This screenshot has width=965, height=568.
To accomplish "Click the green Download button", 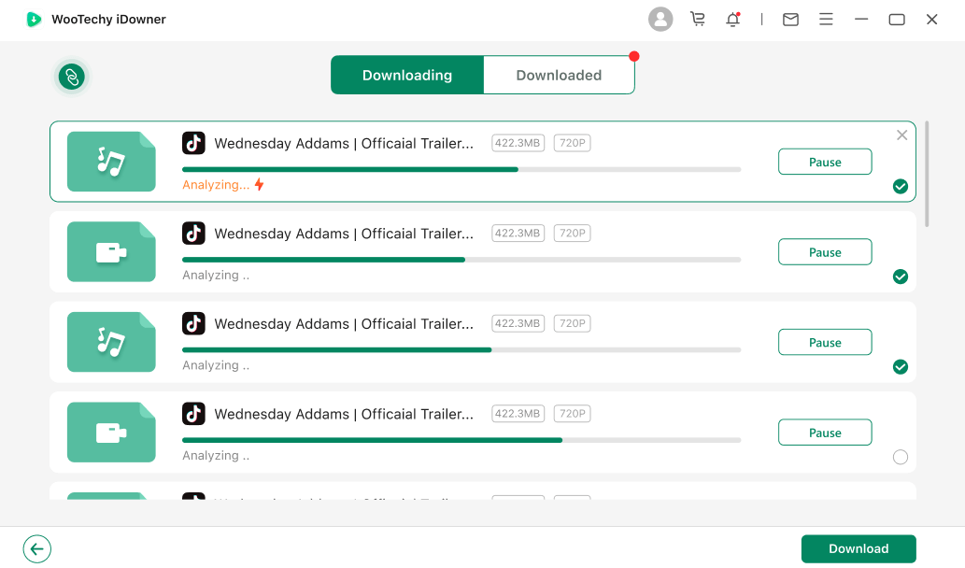I will tap(859, 548).
